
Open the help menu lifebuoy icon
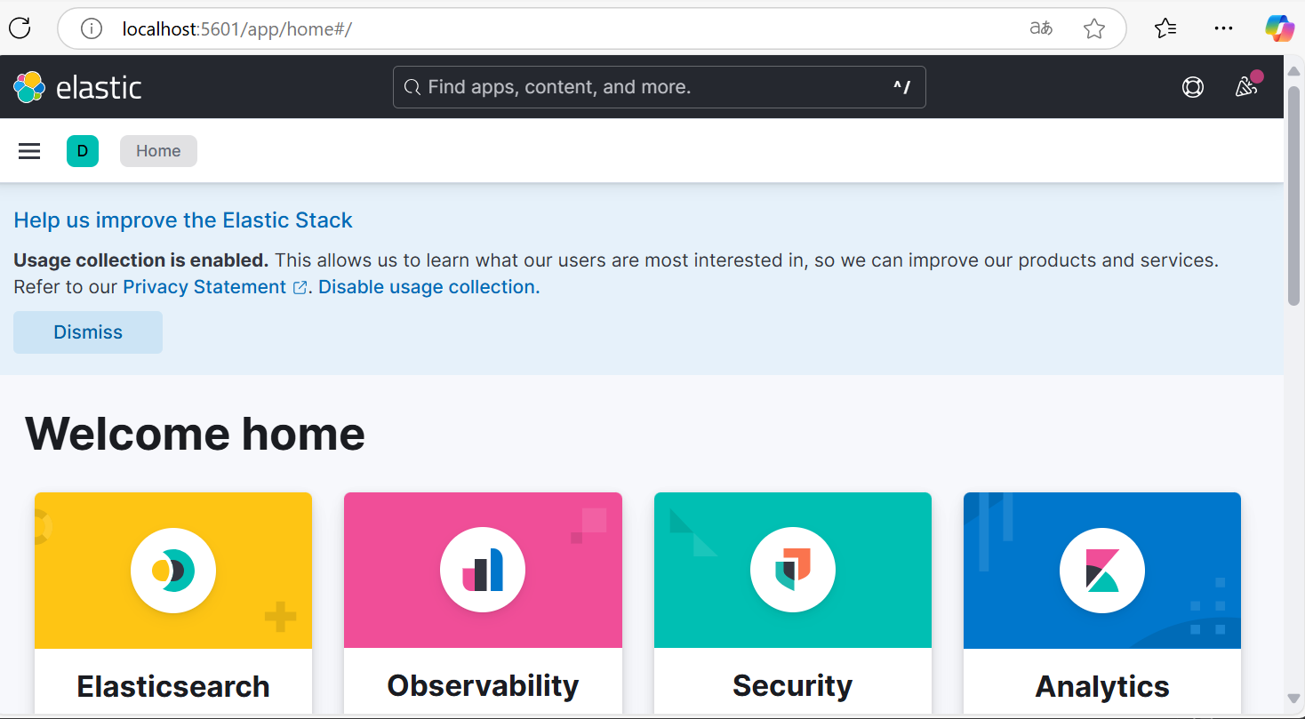point(1193,87)
